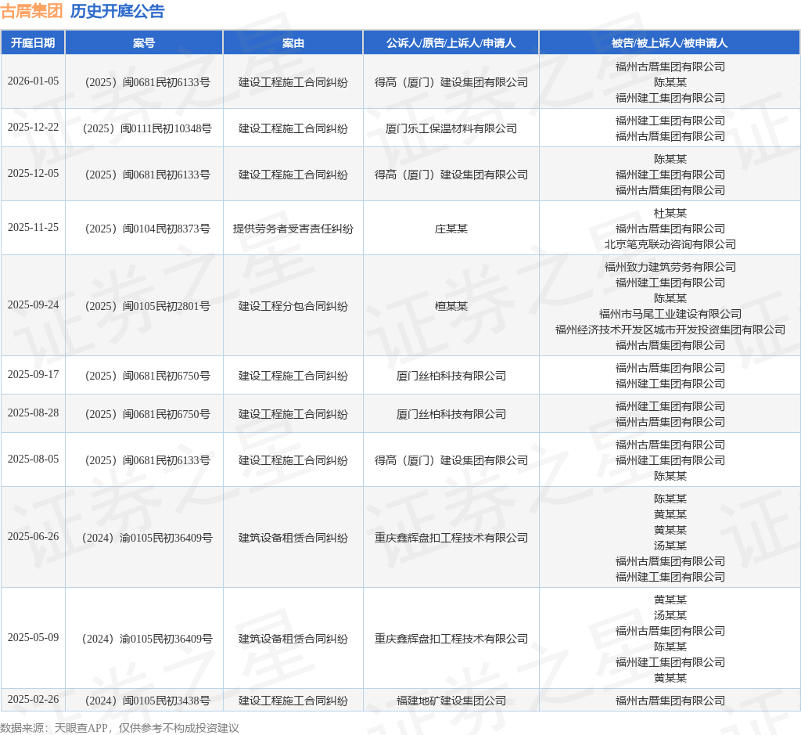Screen dimensions: 801x735
Task: Click defendant 北京笔克联动咨询有限公司
Action: pos(670,244)
